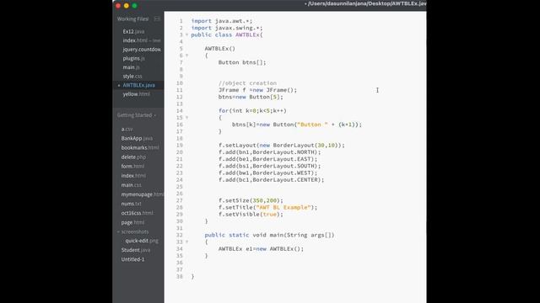Click "BorderLayout.CENTER" on line 24
The image size is (540, 303).
pos(285,179)
